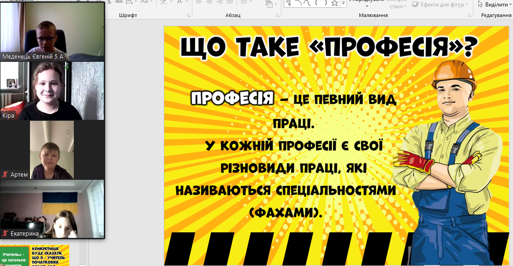Click the Кіра participant name label
Screen dimensions: 513x266
tap(8, 116)
